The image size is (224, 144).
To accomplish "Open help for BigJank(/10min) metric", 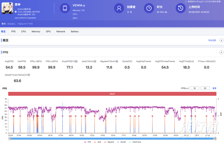I will pos(117,61).
